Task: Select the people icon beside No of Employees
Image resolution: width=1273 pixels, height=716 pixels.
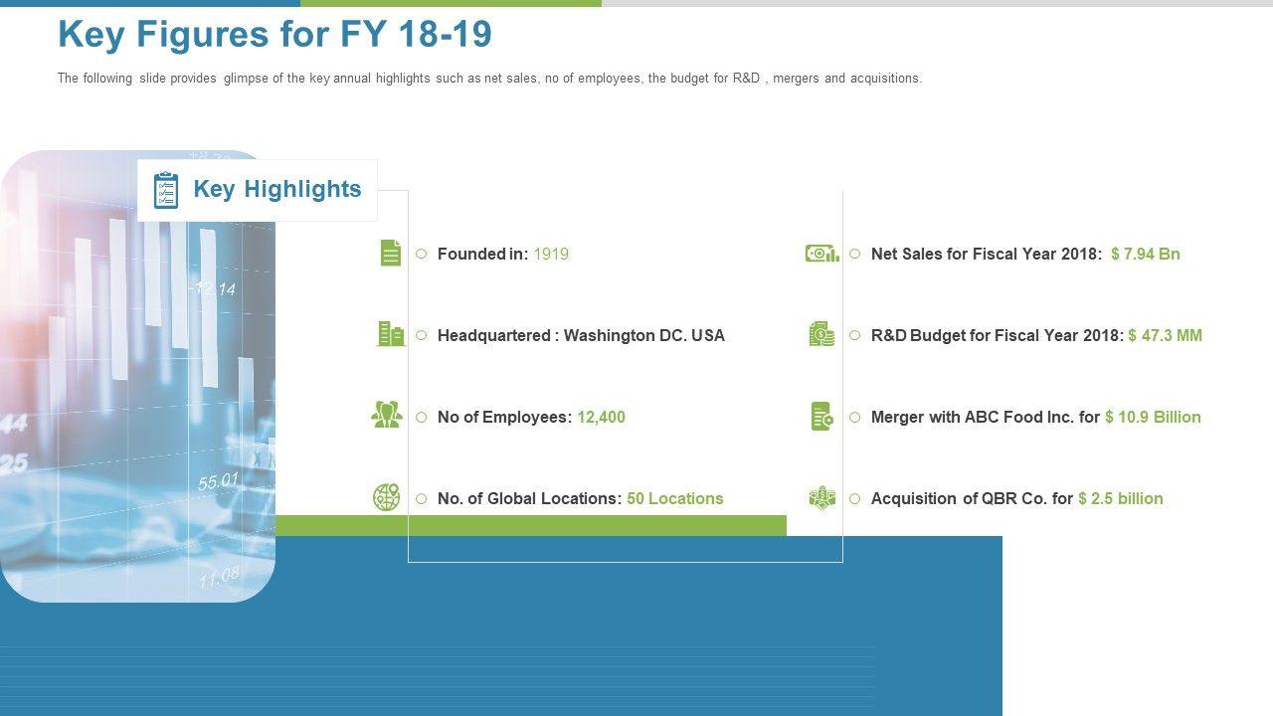Action: click(387, 416)
